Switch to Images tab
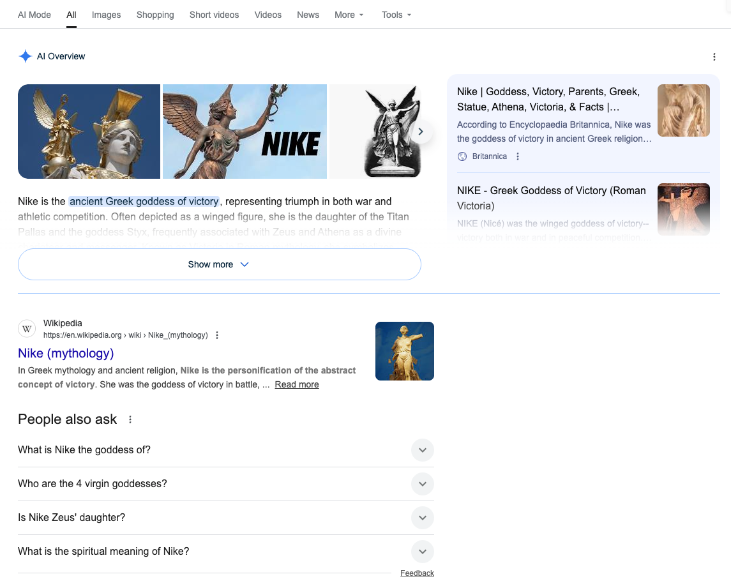 pos(106,15)
